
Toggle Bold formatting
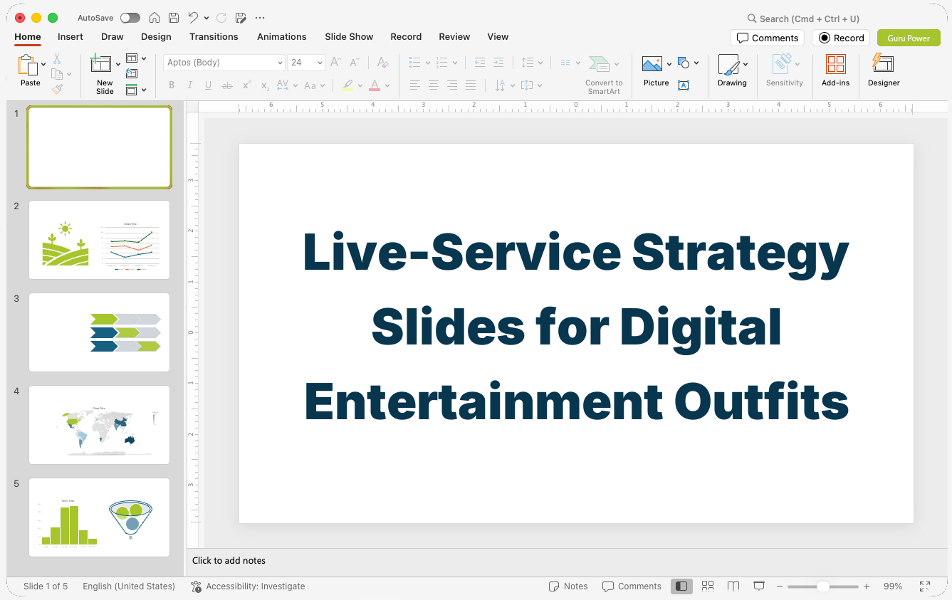coord(172,85)
